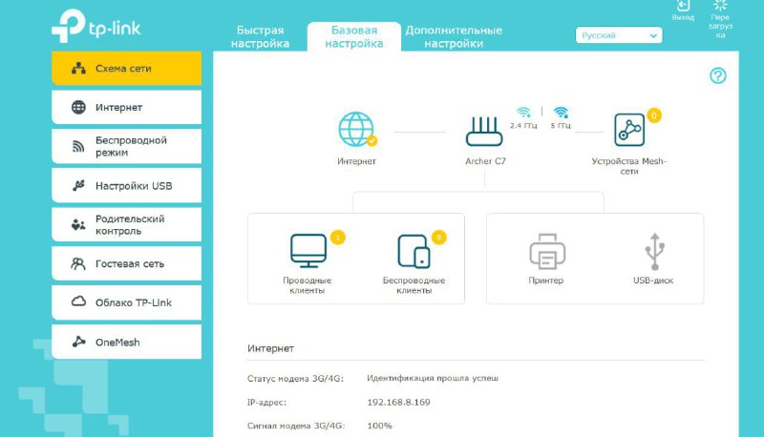Switch to Быстрая настройка tab
This screenshot has height=437, width=764.
[x=260, y=36]
